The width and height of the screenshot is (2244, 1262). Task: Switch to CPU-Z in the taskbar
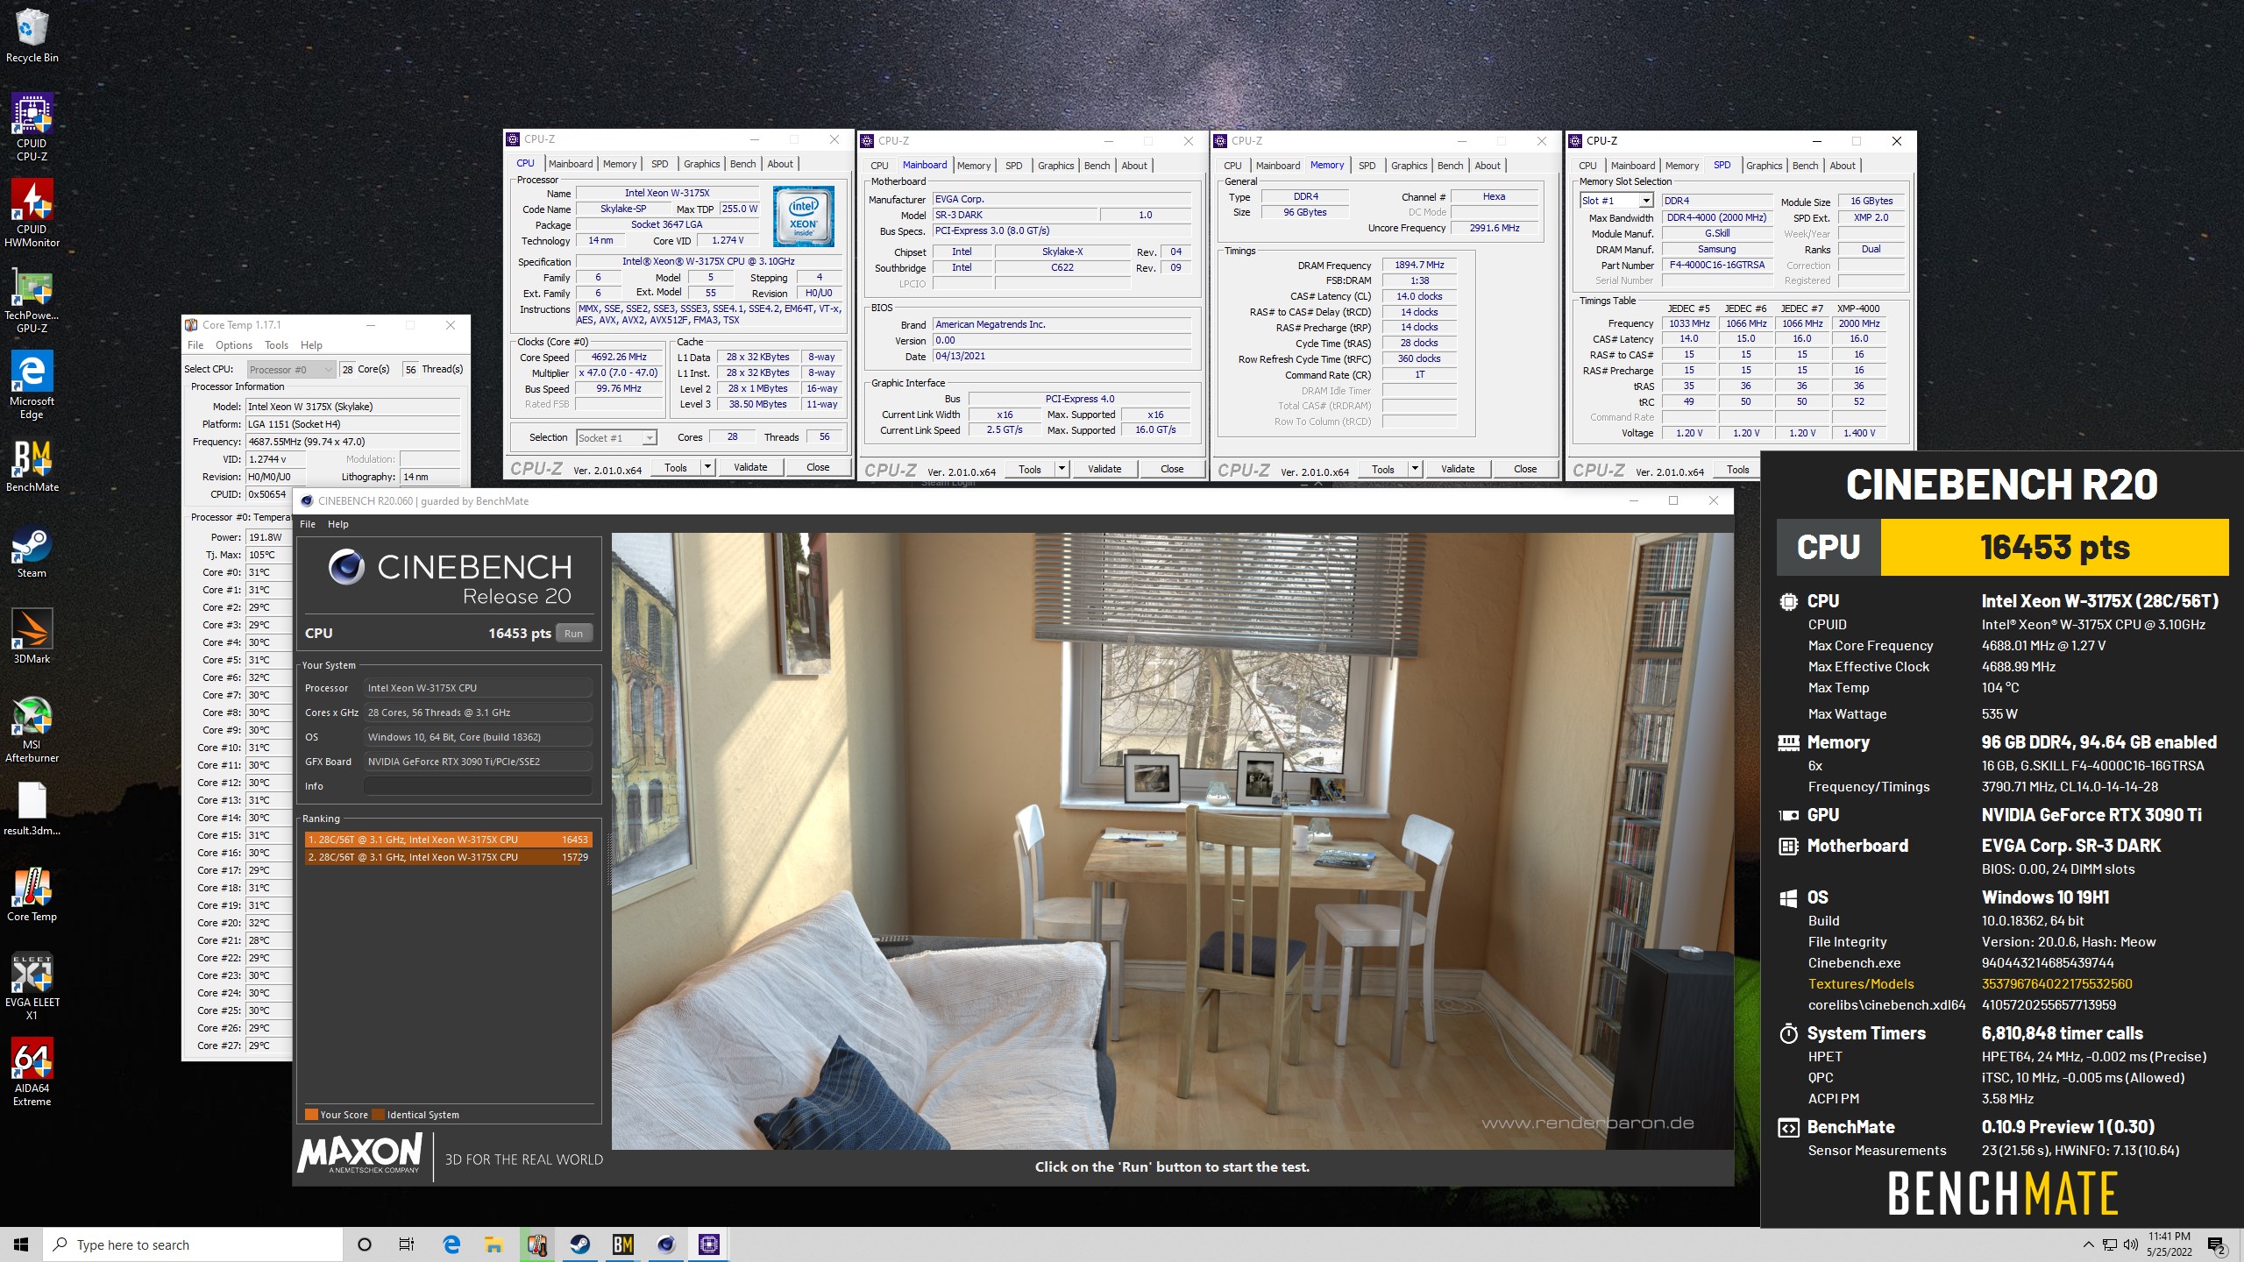tap(708, 1244)
